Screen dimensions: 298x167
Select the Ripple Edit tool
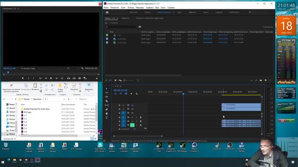107,97
